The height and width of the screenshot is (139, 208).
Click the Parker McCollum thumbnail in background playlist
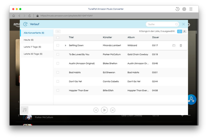point(28,117)
